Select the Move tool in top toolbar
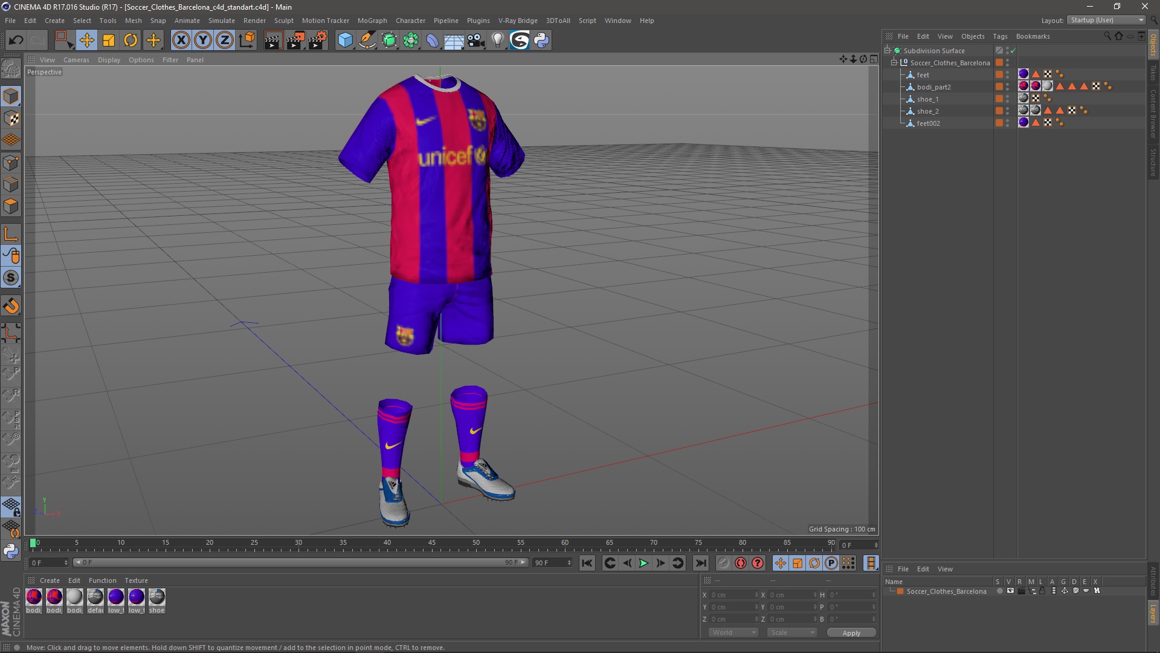1160x653 pixels. [x=86, y=41]
